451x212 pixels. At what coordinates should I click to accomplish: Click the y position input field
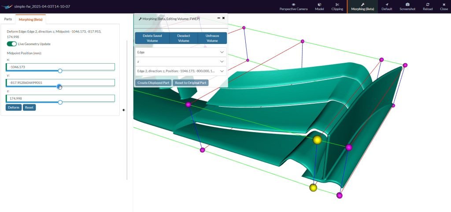(60, 83)
